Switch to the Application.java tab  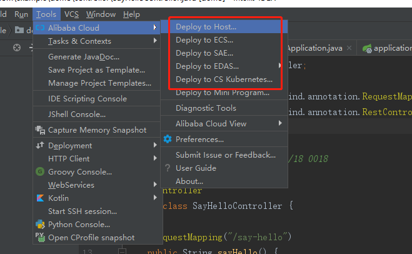click(x=315, y=48)
